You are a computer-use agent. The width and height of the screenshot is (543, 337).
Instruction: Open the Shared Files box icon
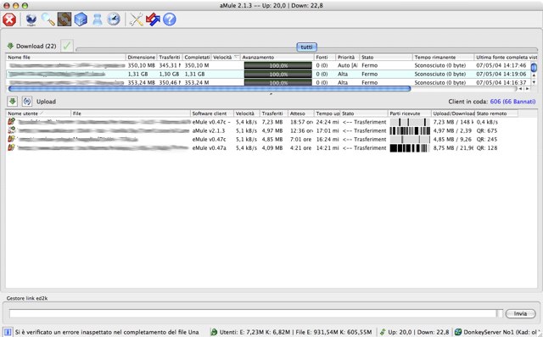pyautogui.click(x=81, y=19)
